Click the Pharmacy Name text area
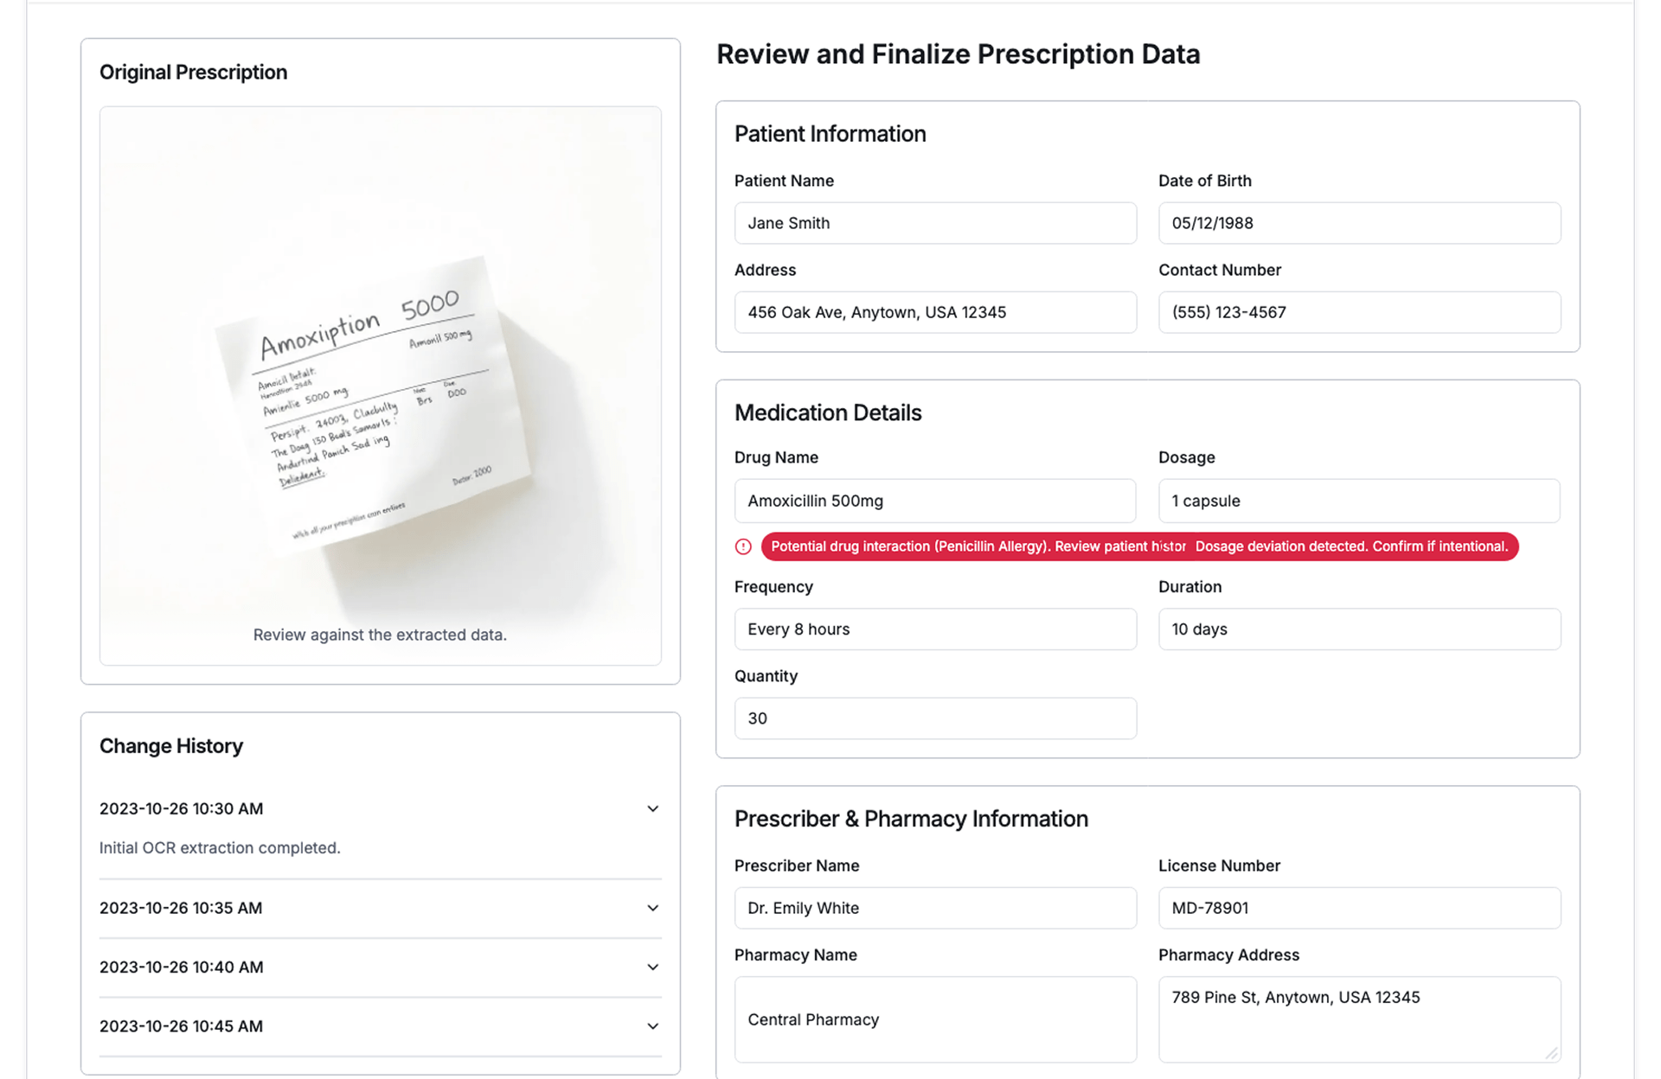 pos(934,1019)
